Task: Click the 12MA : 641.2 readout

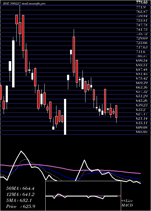Action: click(x=20, y=194)
